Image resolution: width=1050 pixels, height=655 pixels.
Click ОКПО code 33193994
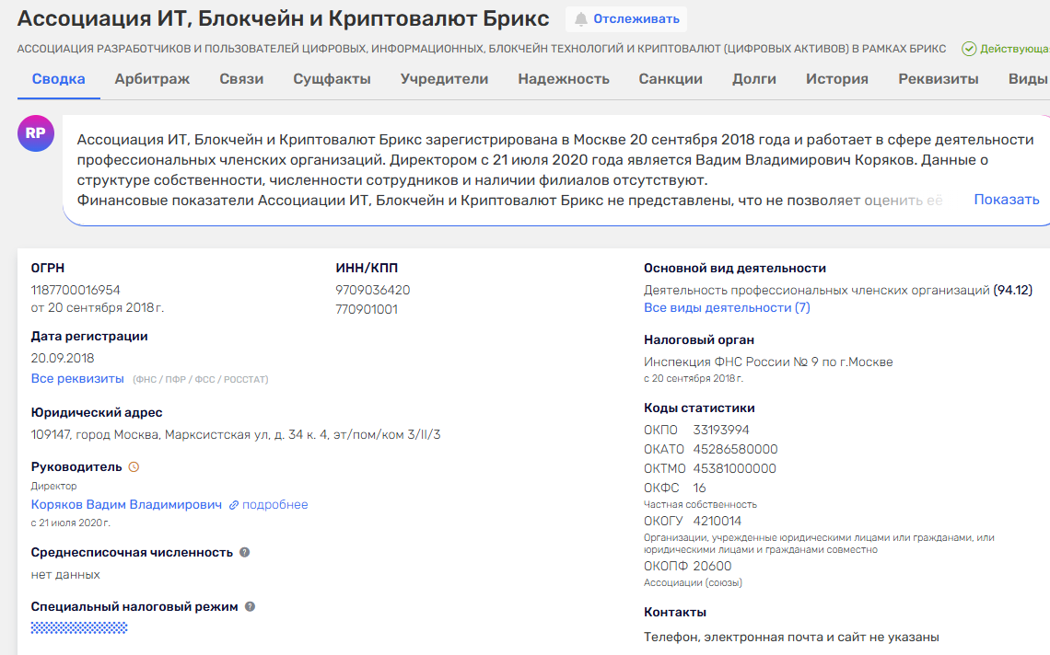721,430
